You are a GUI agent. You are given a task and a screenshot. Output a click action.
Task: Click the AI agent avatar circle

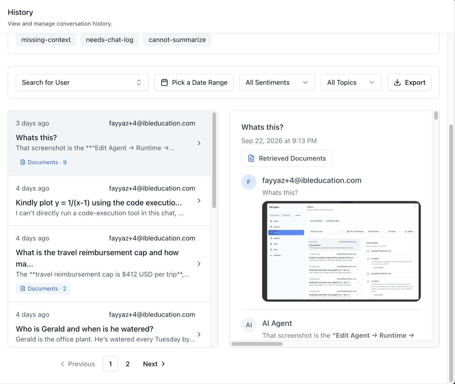[249, 325]
